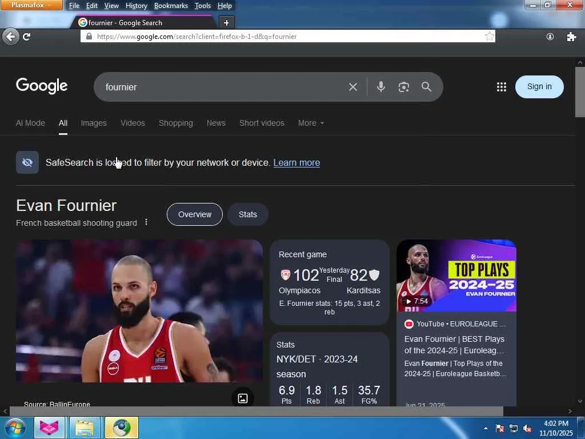Screen dimensions: 585x439
Task: Submit search with the magnifying glass icon
Action: pyautogui.click(x=426, y=87)
